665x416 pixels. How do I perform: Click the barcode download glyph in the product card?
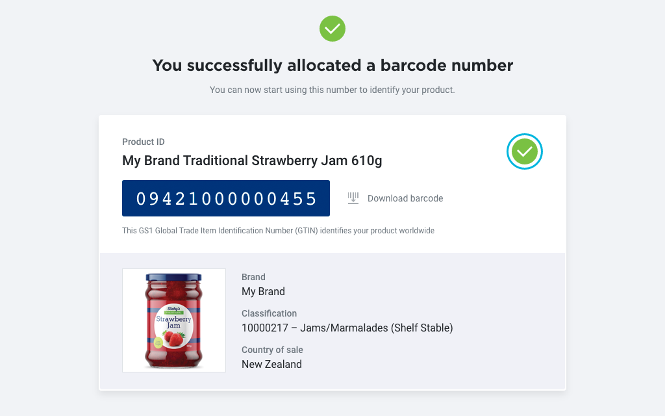pos(353,198)
